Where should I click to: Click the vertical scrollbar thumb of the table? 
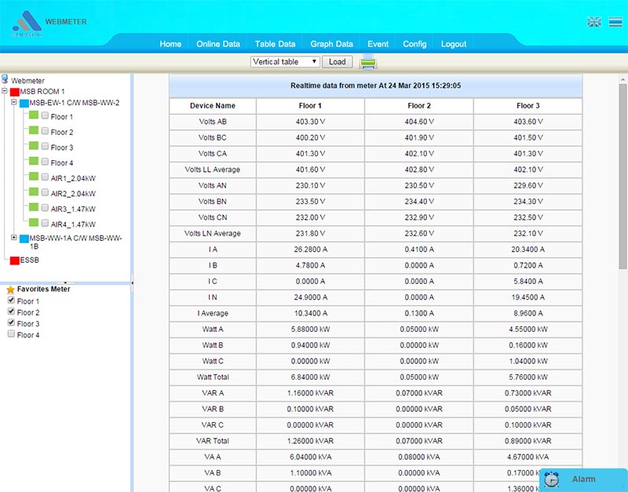pyautogui.click(x=623, y=176)
